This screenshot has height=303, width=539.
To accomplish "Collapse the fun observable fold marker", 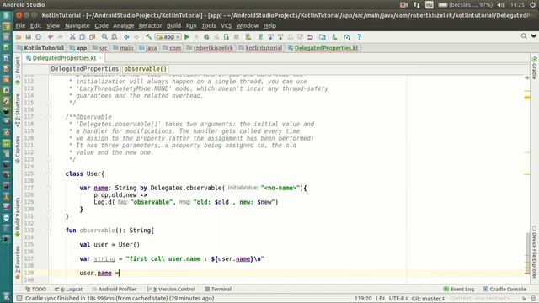I will [49, 231].
